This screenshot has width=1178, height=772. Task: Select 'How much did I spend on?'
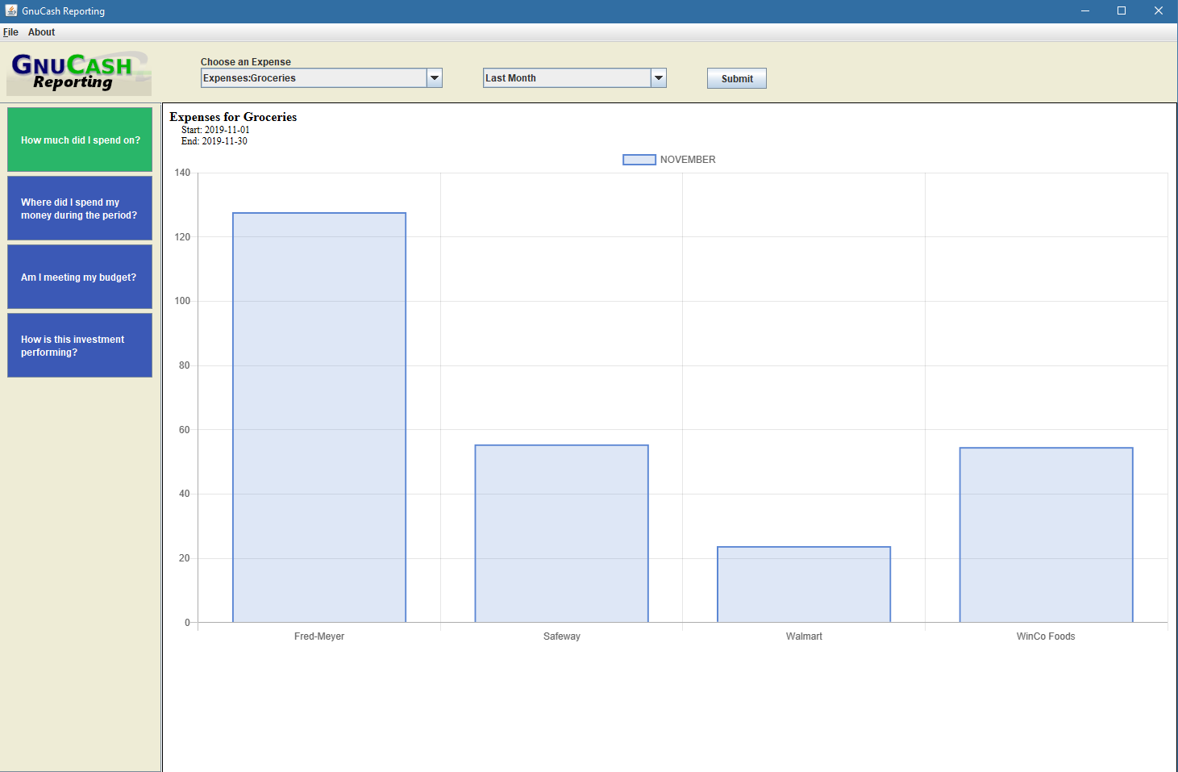coord(80,140)
